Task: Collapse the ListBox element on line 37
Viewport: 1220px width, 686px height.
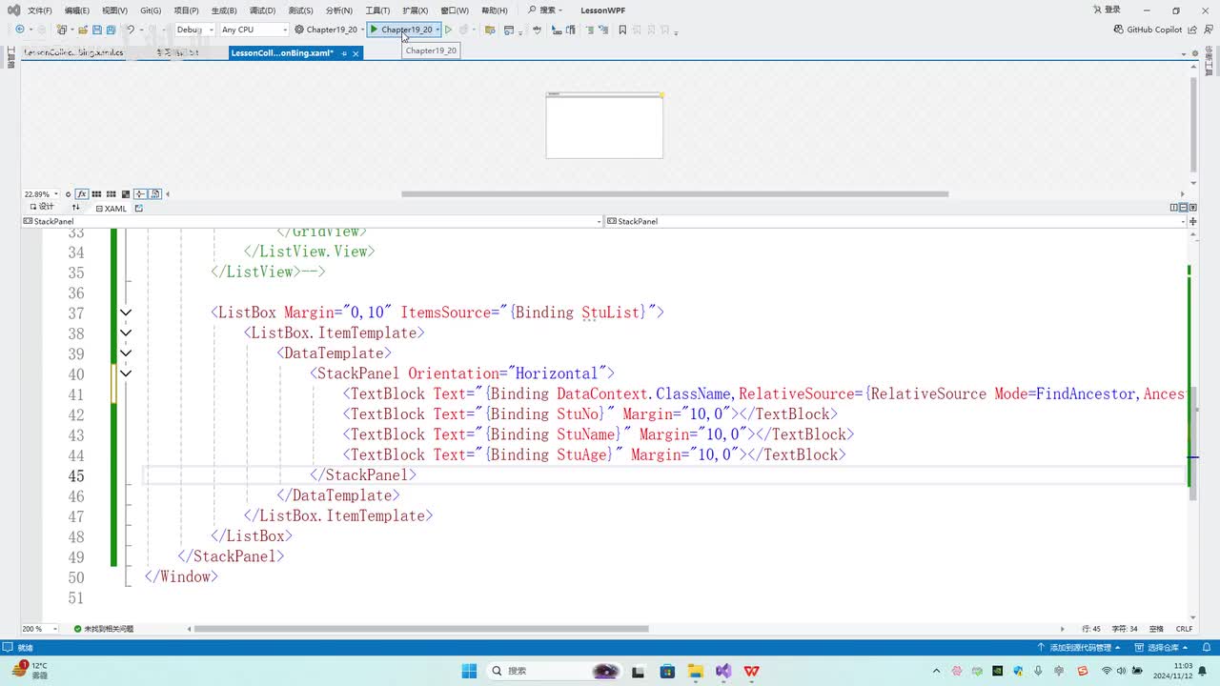Action: pyautogui.click(x=125, y=313)
